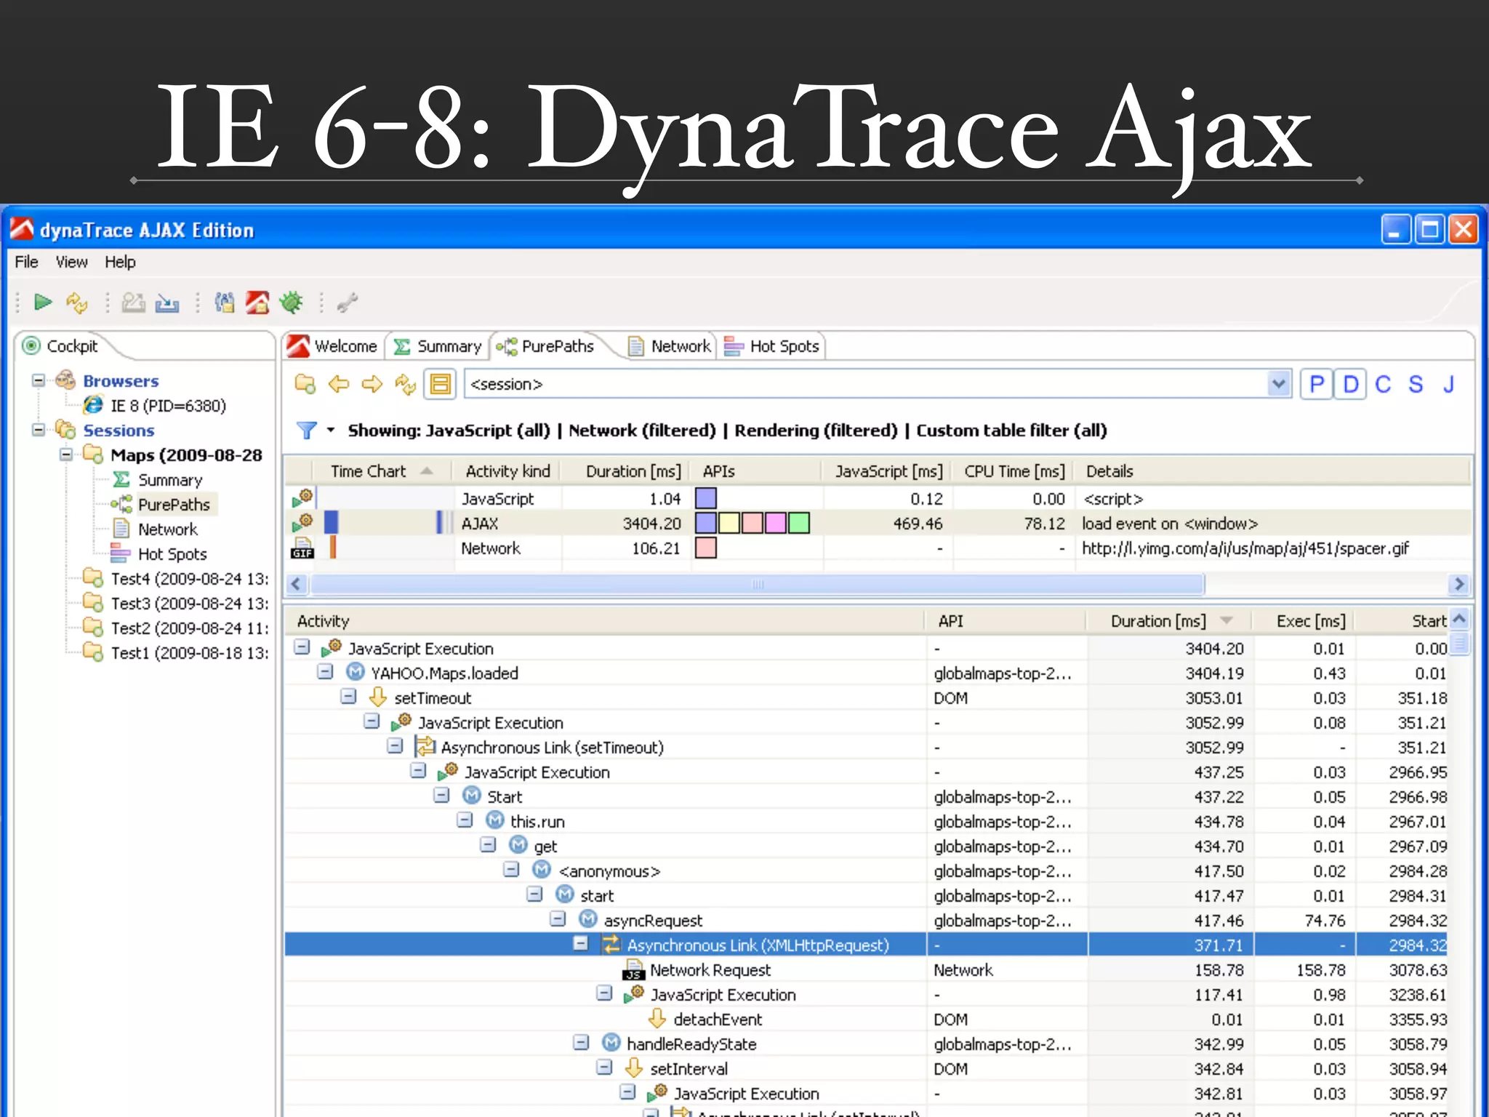Collapse the YAHOO.Maps.loaded activity node
The height and width of the screenshot is (1117, 1489).
(325, 672)
